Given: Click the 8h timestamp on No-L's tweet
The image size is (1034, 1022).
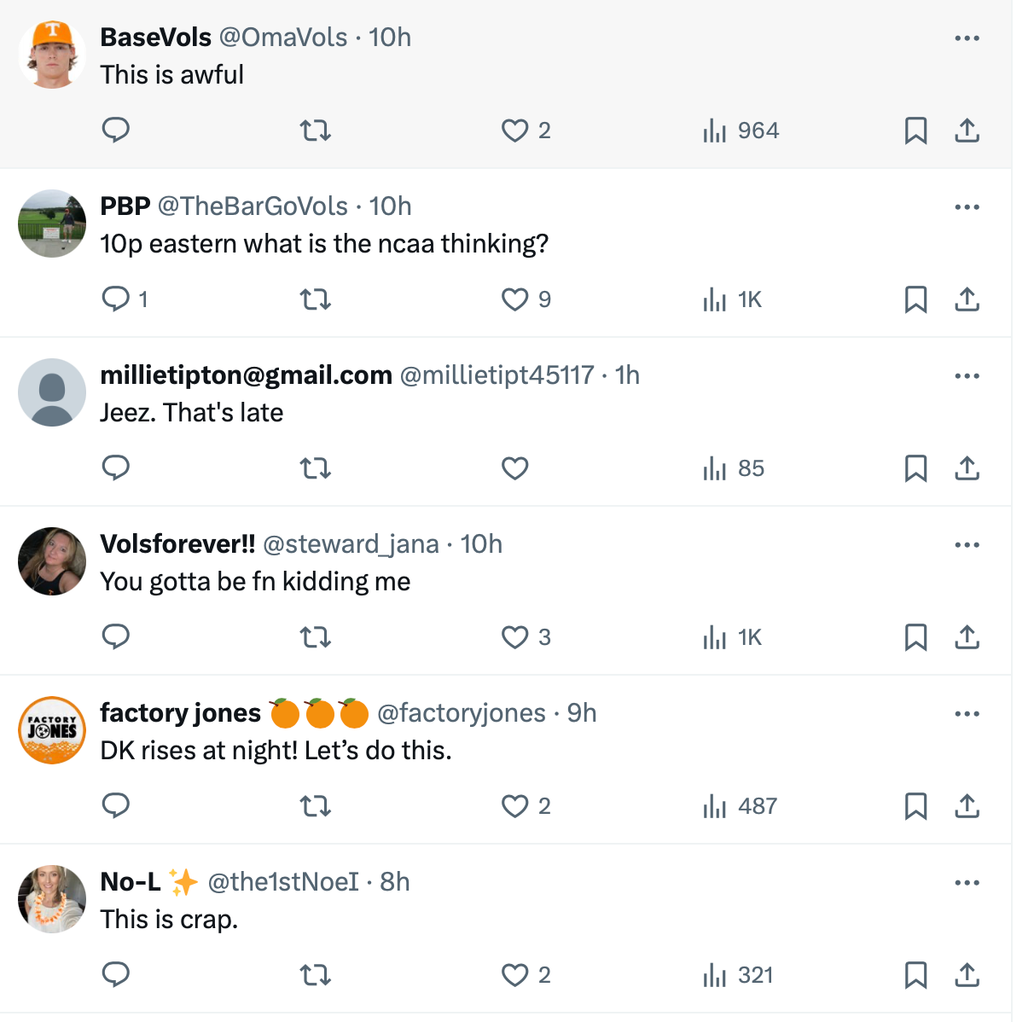Looking at the screenshot, I should click(x=395, y=882).
